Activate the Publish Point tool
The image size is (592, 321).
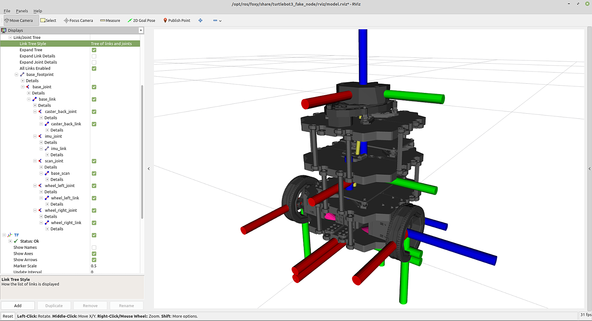coord(177,21)
